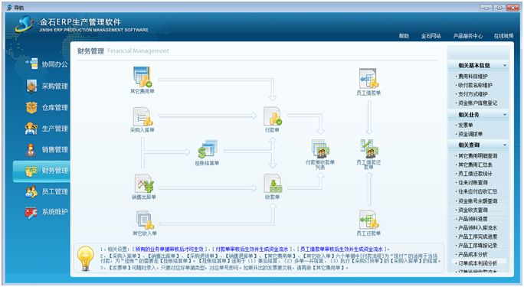
Task: Collapse the 相关业务 section arrow
Action: coord(505,115)
